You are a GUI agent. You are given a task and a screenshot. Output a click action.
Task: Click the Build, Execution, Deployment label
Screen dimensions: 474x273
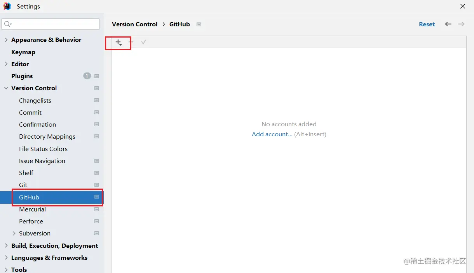click(55, 246)
